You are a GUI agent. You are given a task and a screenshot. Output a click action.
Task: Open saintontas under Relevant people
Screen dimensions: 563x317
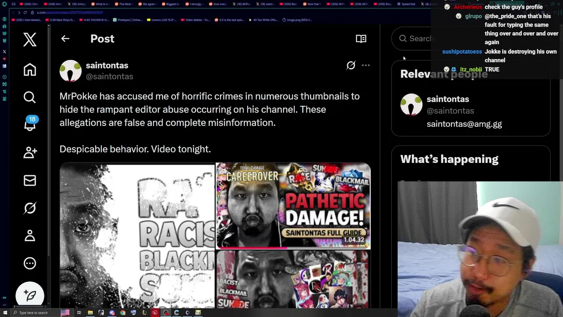(448, 99)
